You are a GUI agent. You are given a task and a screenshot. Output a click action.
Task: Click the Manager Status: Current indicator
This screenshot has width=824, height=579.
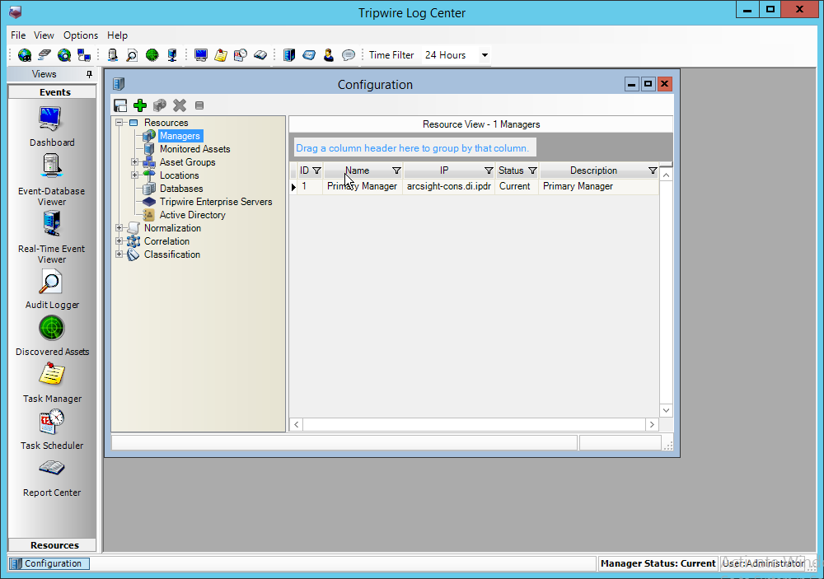click(x=658, y=563)
